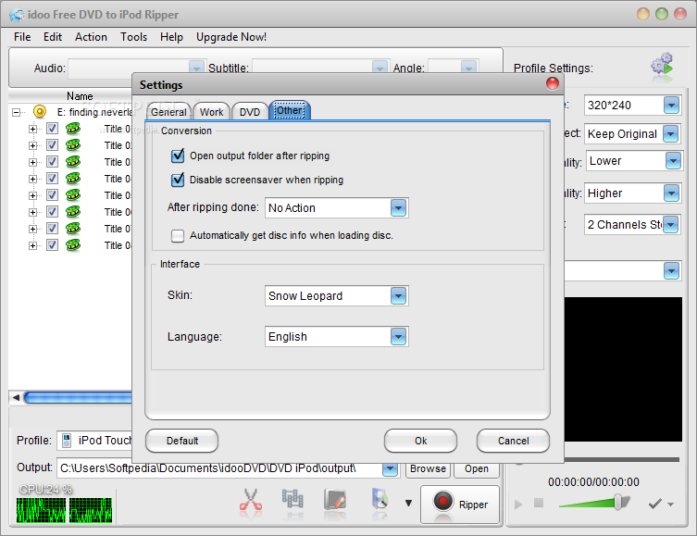The image size is (697, 536).
Task: Switch to the Work tab
Action: (x=212, y=112)
